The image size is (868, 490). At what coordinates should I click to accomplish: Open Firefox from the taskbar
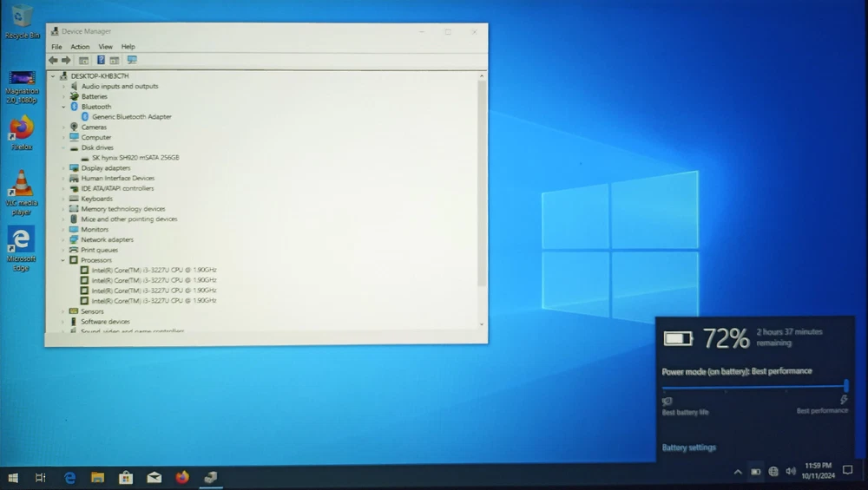point(181,477)
